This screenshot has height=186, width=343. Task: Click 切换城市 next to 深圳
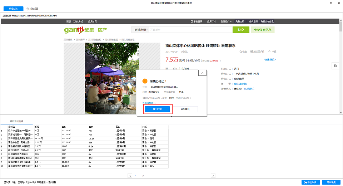coord(78,21)
